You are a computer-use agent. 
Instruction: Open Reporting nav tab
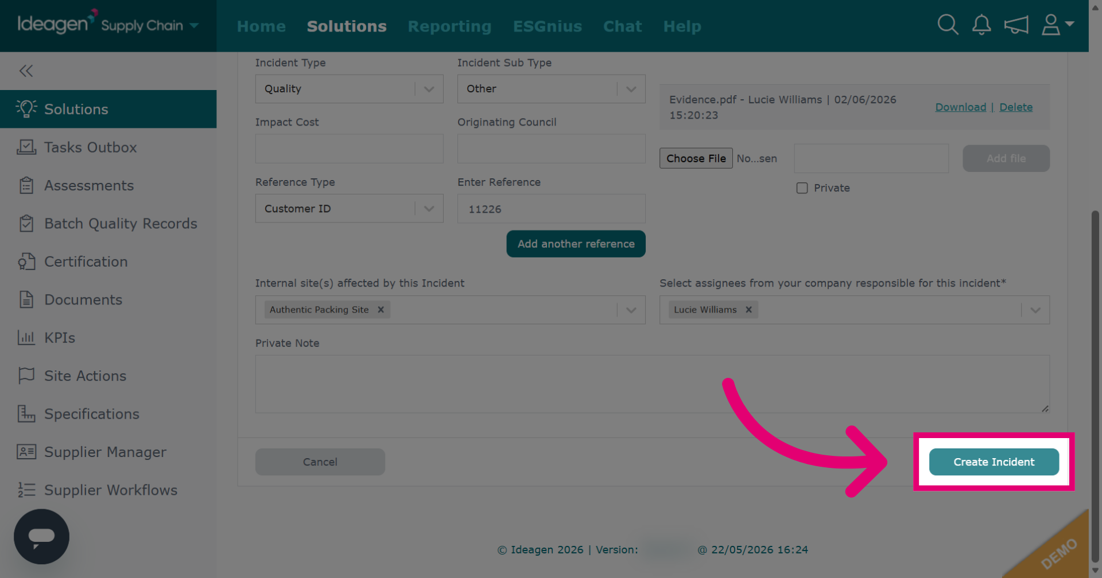tap(449, 26)
